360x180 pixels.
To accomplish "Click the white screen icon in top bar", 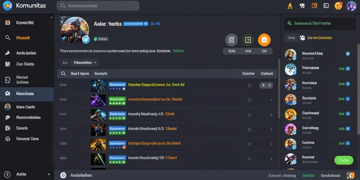I will (x=326, y=6).
